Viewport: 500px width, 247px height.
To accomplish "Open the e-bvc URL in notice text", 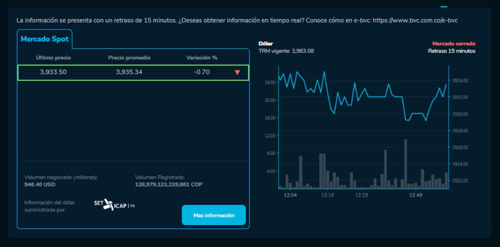I will (415, 20).
